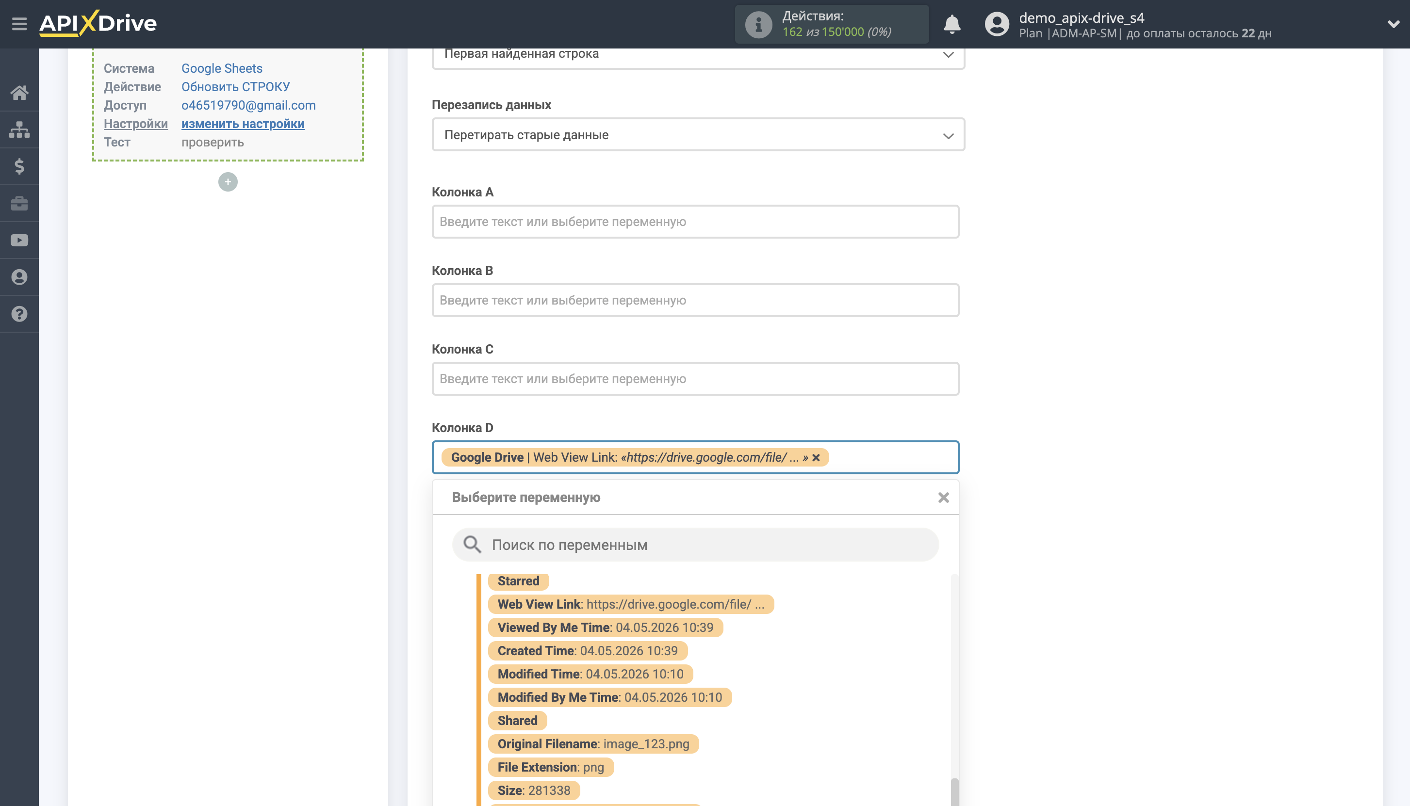
Task: Select the Size variable
Action: point(534,790)
